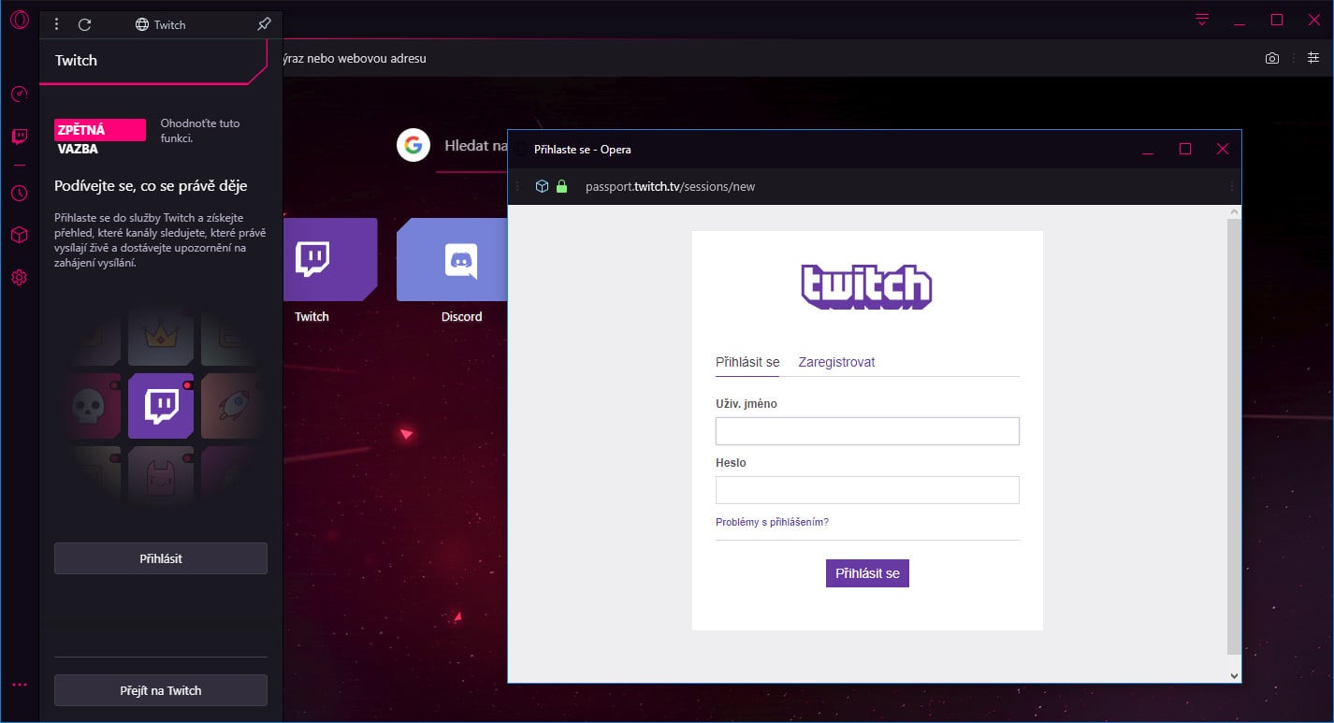Open sidebar extensions cube icon

[19, 234]
